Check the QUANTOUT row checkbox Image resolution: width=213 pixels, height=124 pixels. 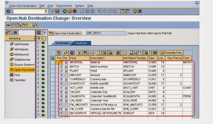pos(66,84)
